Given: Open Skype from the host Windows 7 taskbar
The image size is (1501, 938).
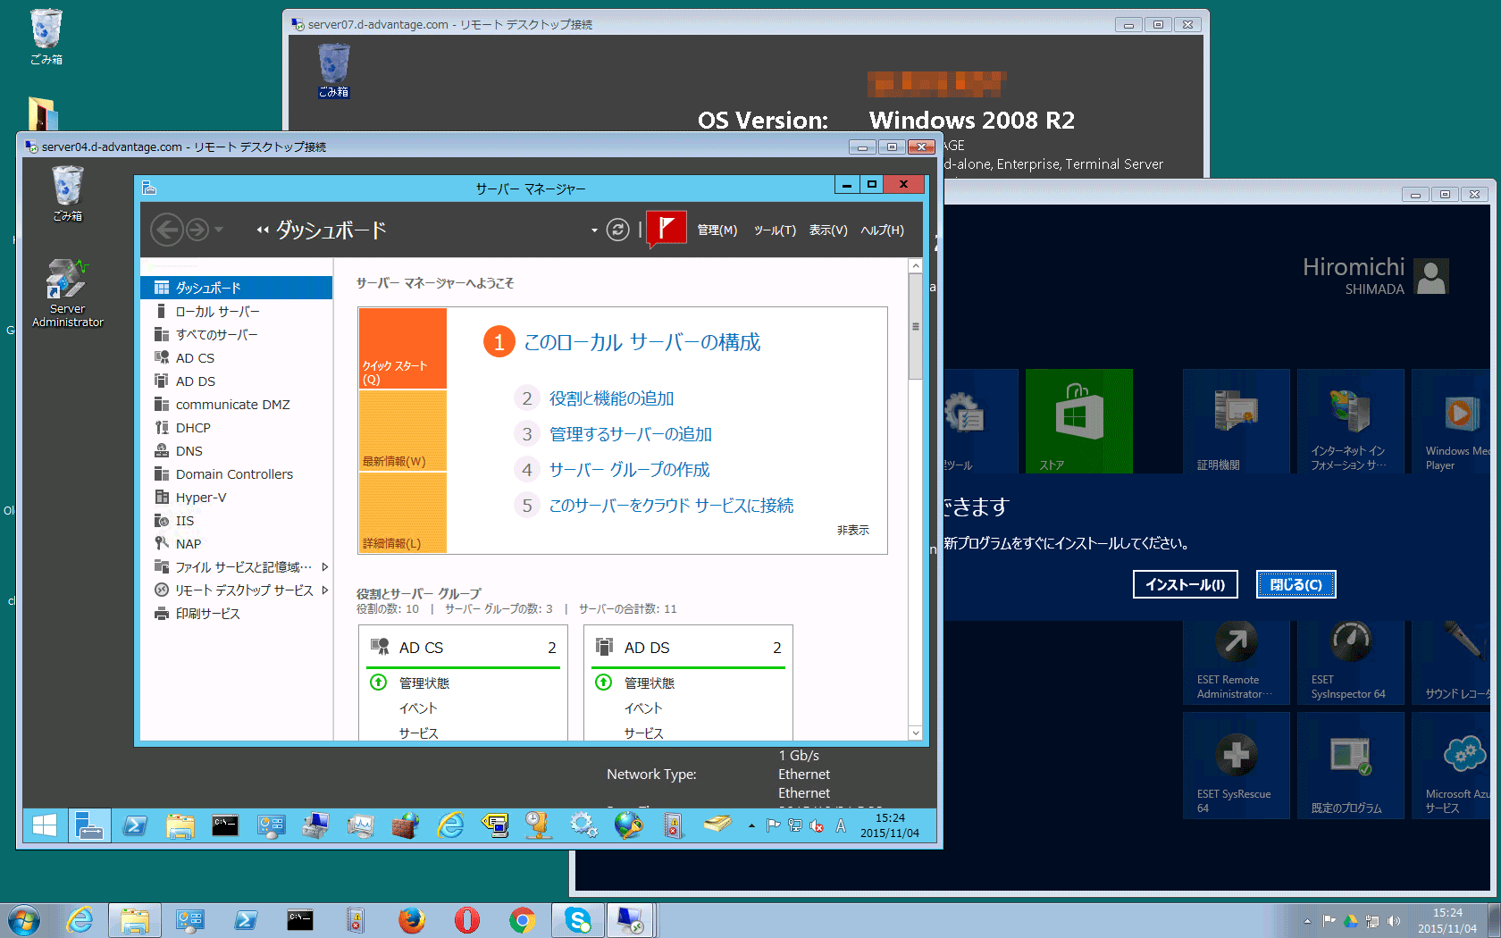Looking at the screenshot, I should 577,920.
